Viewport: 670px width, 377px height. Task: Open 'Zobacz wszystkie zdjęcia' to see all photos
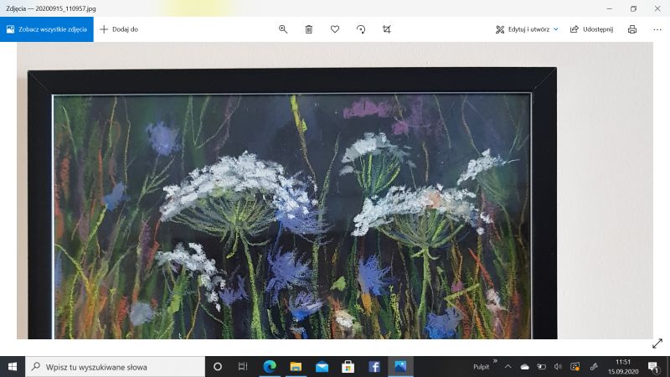[47, 29]
